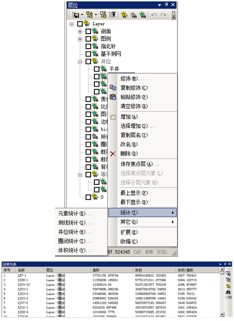Expand the 剖面 tree node

(80, 32)
